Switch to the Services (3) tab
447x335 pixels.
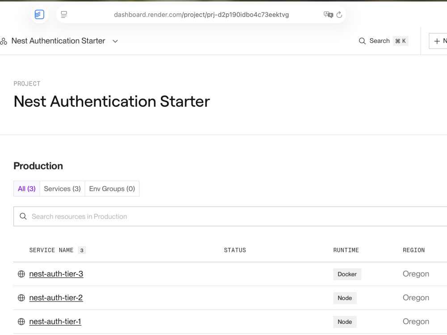(x=63, y=188)
